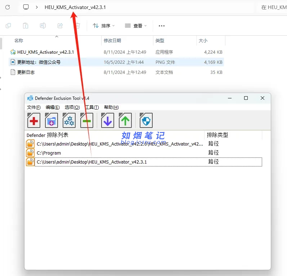Click the blue shield Defender icon

(x=146, y=120)
